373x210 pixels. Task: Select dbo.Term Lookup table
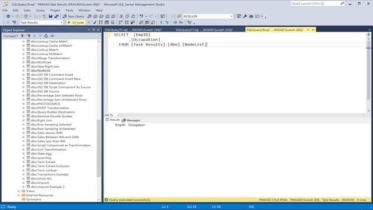(44, 170)
